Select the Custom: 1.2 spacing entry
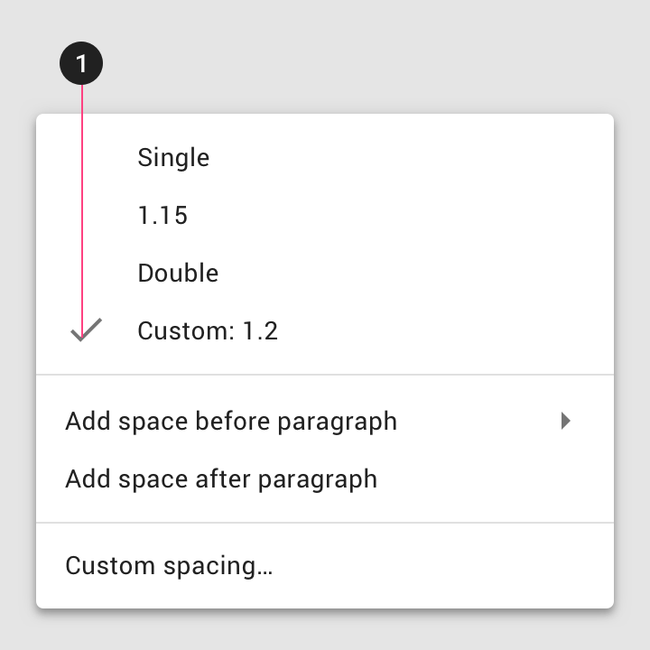This screenshot has height=650, width=650. (208, 331)
